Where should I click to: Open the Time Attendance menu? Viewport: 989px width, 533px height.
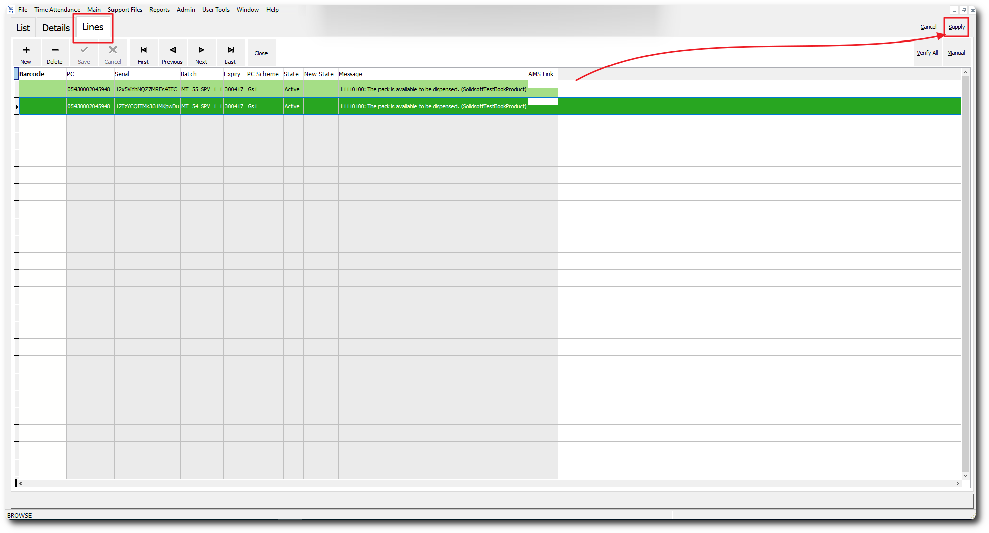57,9
